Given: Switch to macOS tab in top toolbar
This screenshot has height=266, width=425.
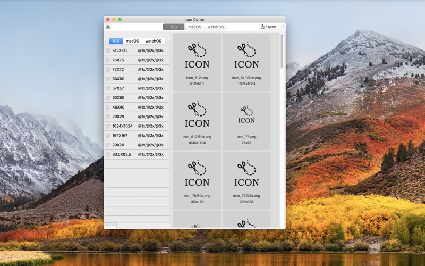Looking at the screenshot, I should click(194, 27).
